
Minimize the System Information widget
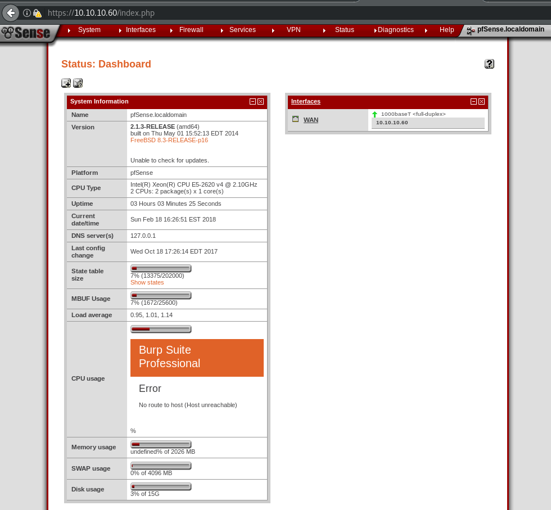[252, 102]
